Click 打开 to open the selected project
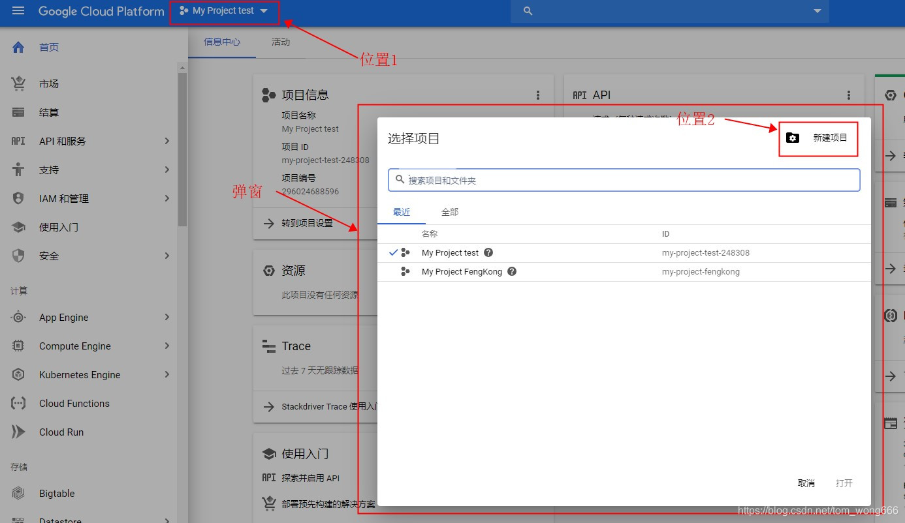The image size is (905, 523). pyautogui.click(x=844, y=483)
